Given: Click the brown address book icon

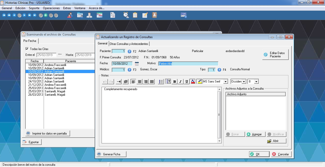Looking at the screenshot, I should 154,15.
